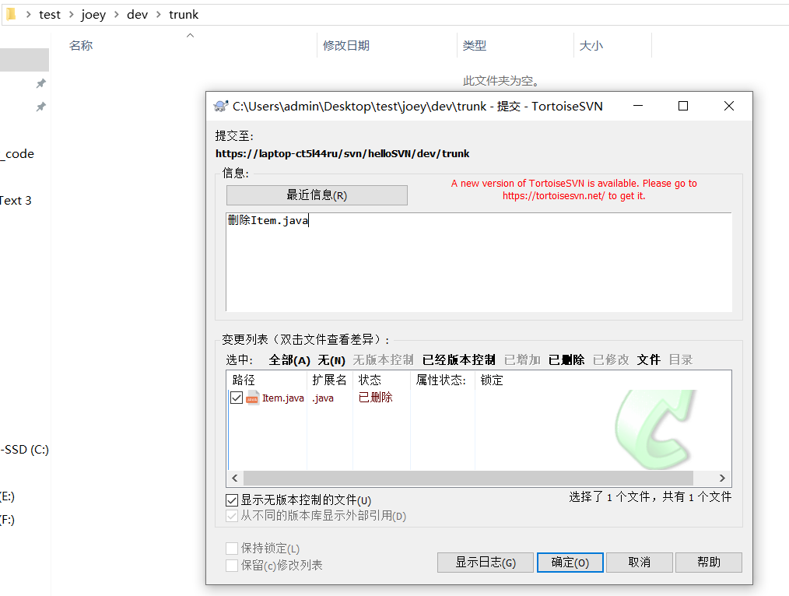This screenshot has width=789, height=596.
Task: Click the Item.java file type icon
Action: [253, 398]
